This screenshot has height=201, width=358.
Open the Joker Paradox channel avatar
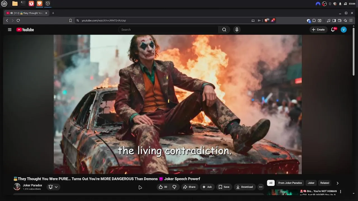coord(17,187)
